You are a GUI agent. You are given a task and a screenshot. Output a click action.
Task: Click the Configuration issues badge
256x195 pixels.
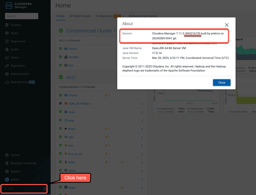pos(117,16)
